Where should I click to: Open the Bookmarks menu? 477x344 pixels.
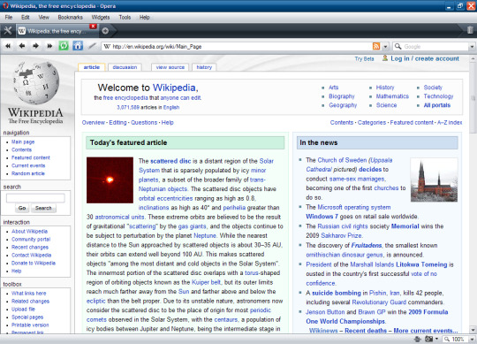tap(71, 18)
